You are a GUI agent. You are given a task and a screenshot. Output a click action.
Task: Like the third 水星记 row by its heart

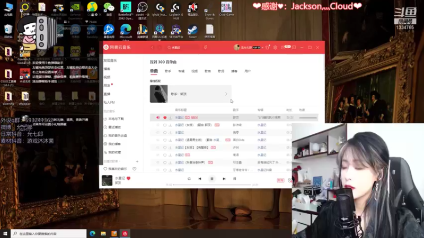[165, 133]
